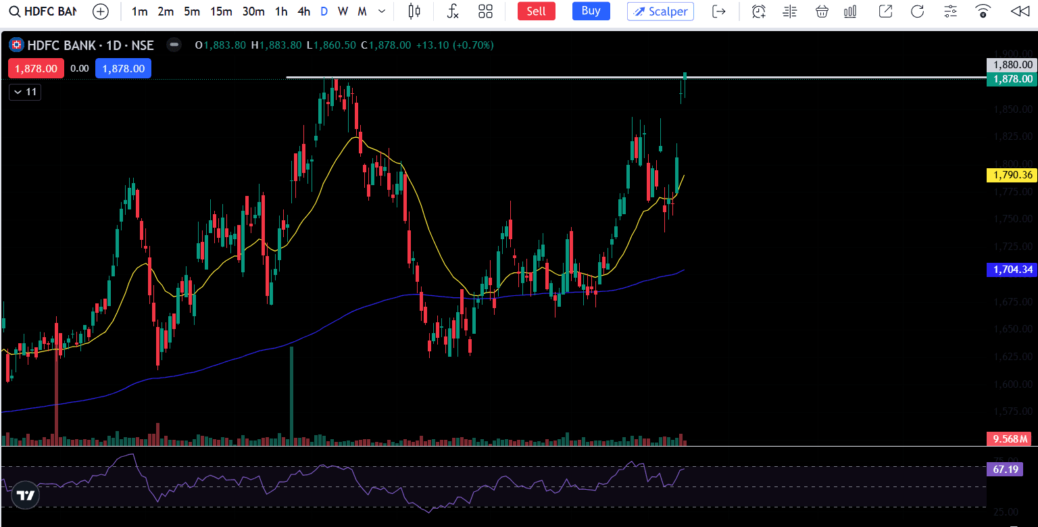Open the indicators fx menu
The image size is (1038, 527).
(x=453, y=11)
